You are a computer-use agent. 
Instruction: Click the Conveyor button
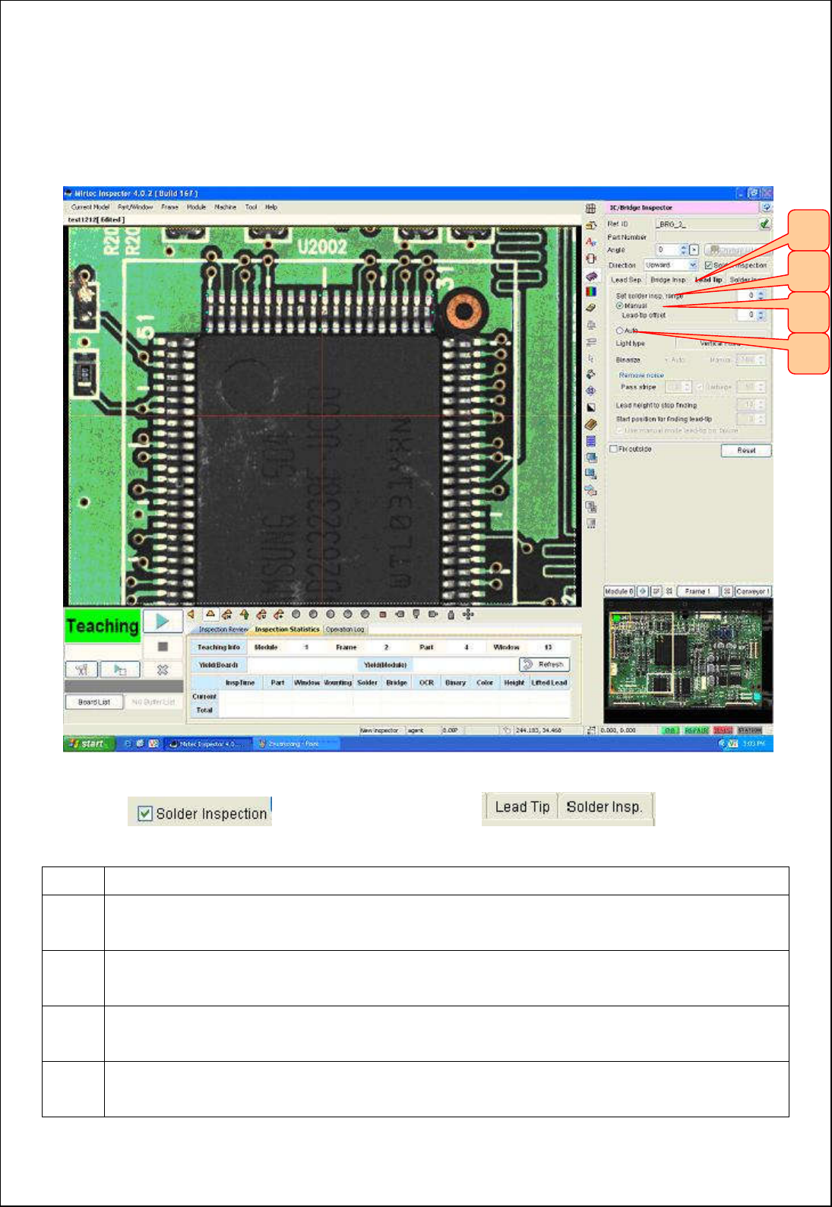[x=753, y=591]
